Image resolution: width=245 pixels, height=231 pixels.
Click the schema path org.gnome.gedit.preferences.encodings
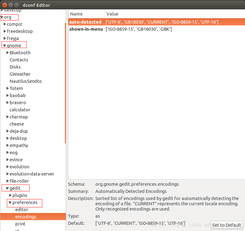tap(137, 184)
